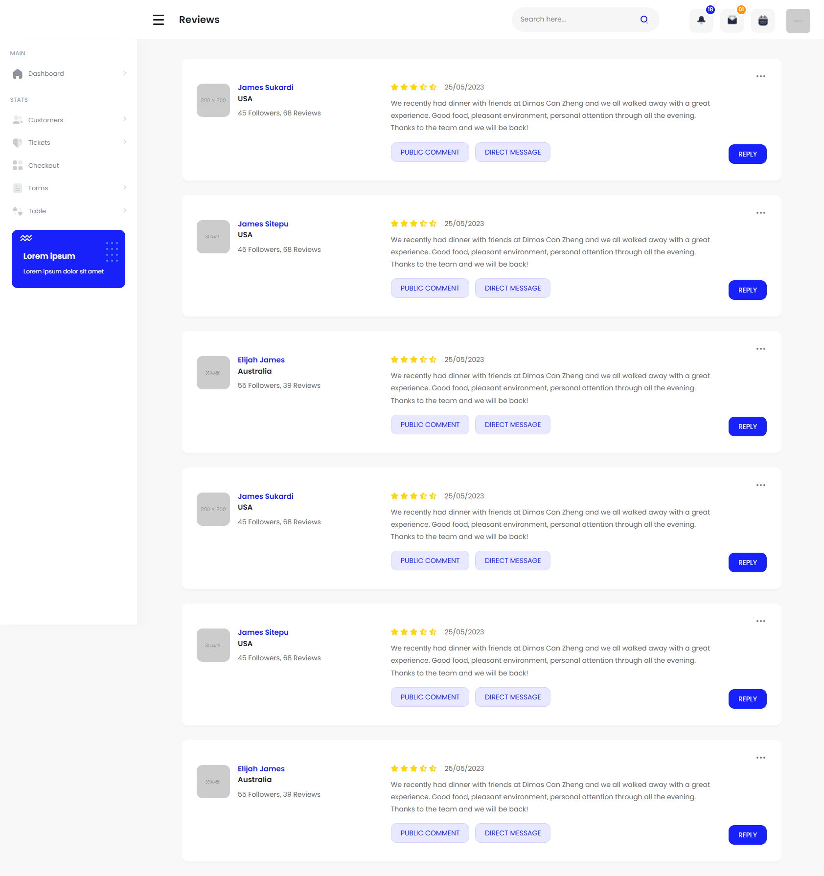Image resolution: width=824 pixels, height=876 pixels.
Task: Open the notifications bell icon
Action: pos(701,21)
